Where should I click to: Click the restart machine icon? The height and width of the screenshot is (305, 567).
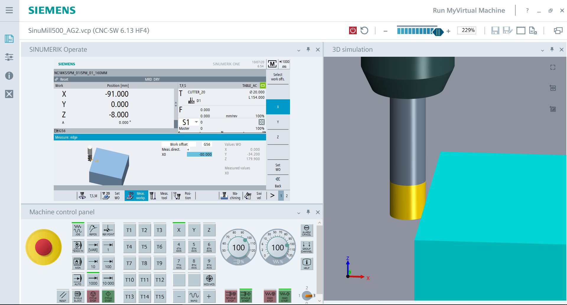364,30
